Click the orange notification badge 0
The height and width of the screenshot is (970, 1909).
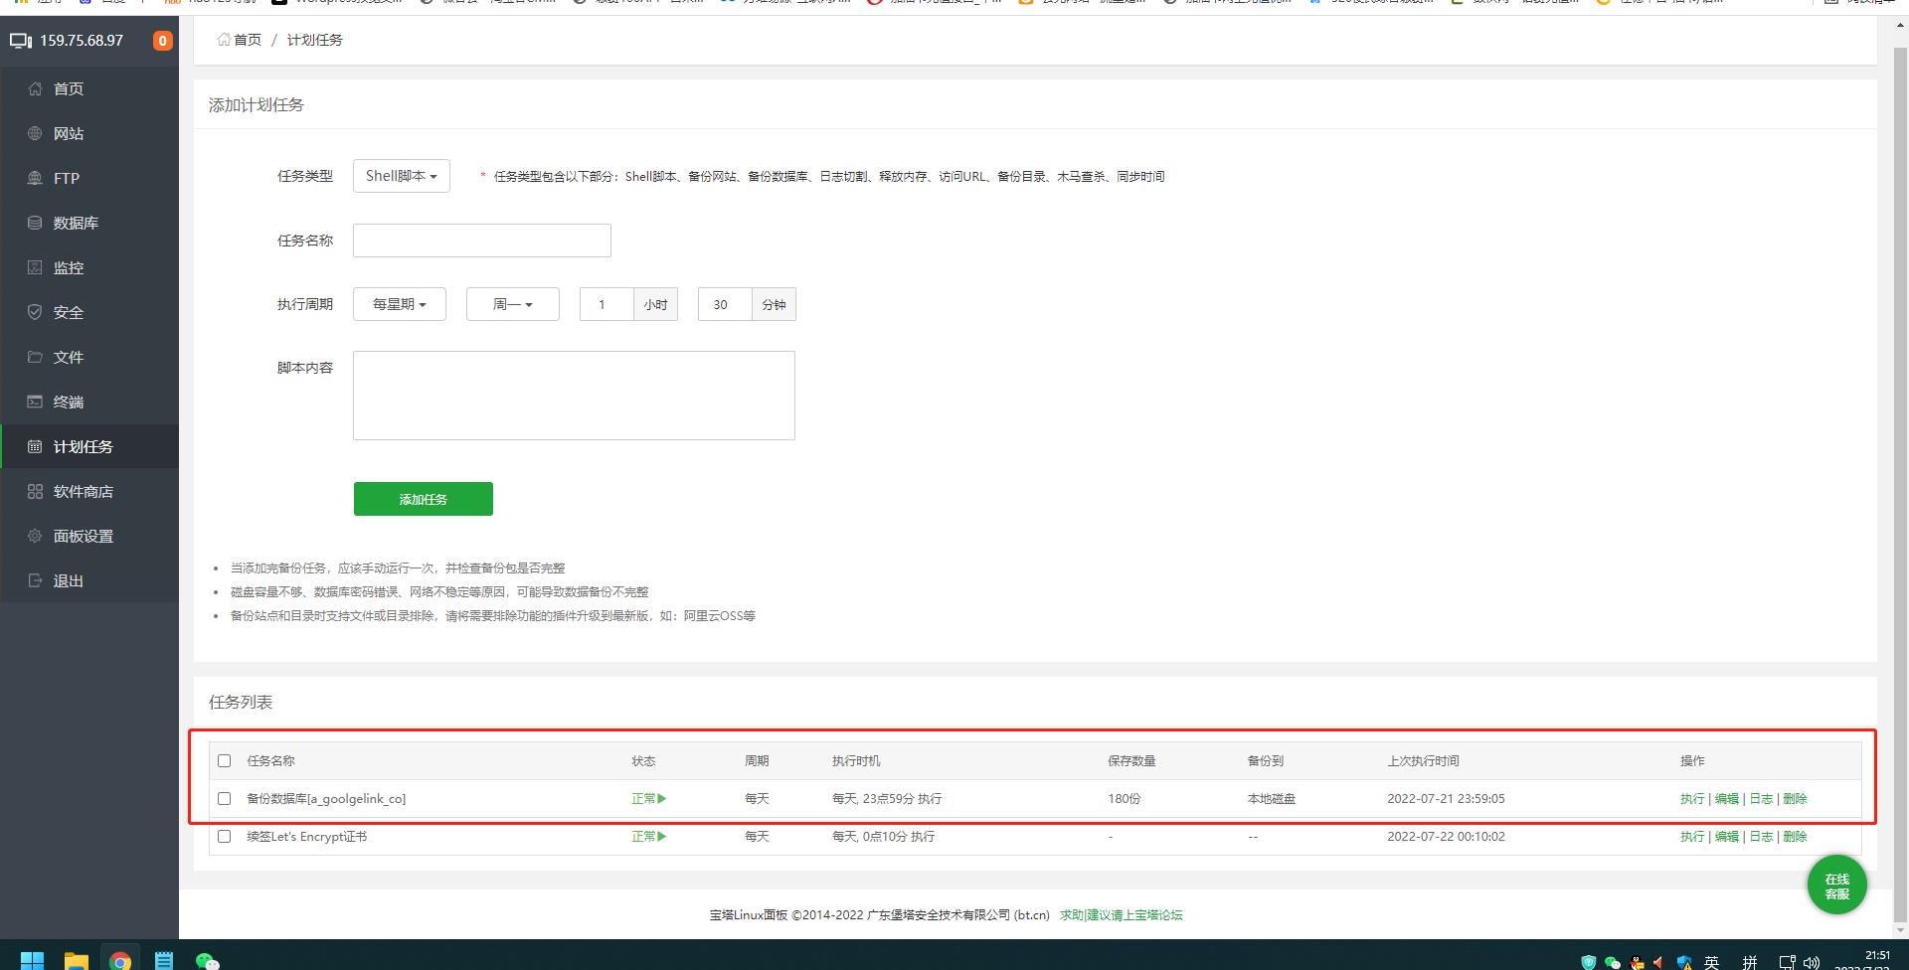(x=162, y=41)
